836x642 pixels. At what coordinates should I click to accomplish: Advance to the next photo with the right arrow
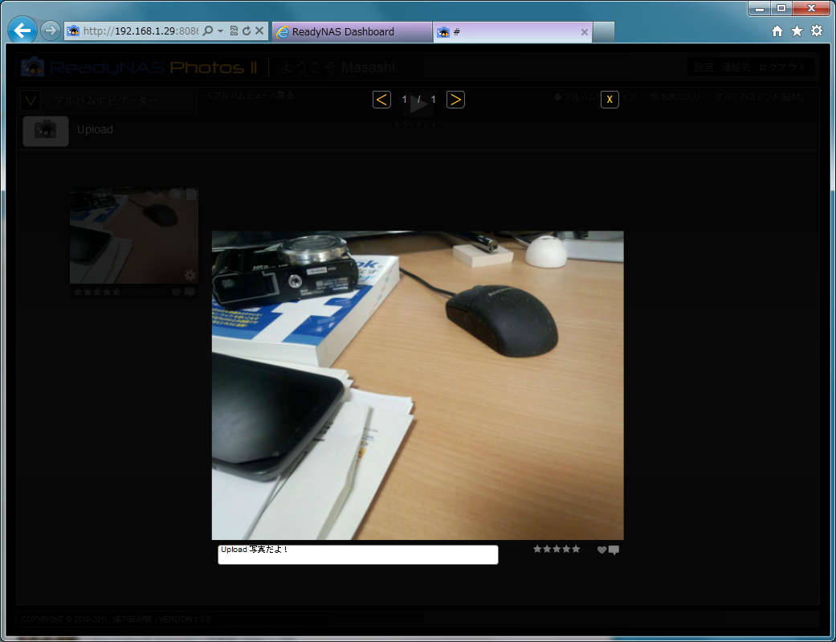coord(455,100)
